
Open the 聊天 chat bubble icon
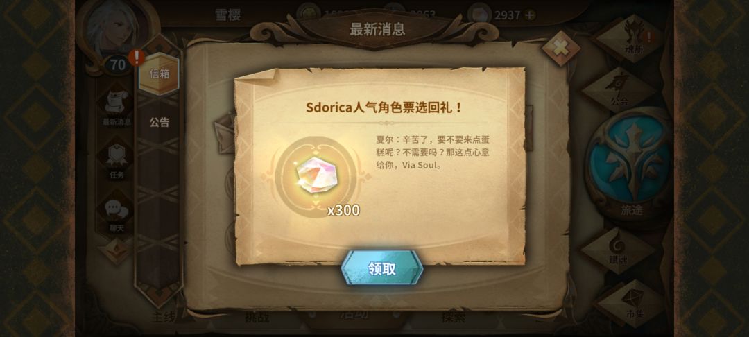[117, 213]
